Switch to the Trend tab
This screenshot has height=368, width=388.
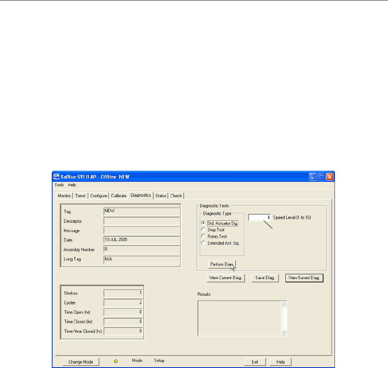click(x=80, y=196)
